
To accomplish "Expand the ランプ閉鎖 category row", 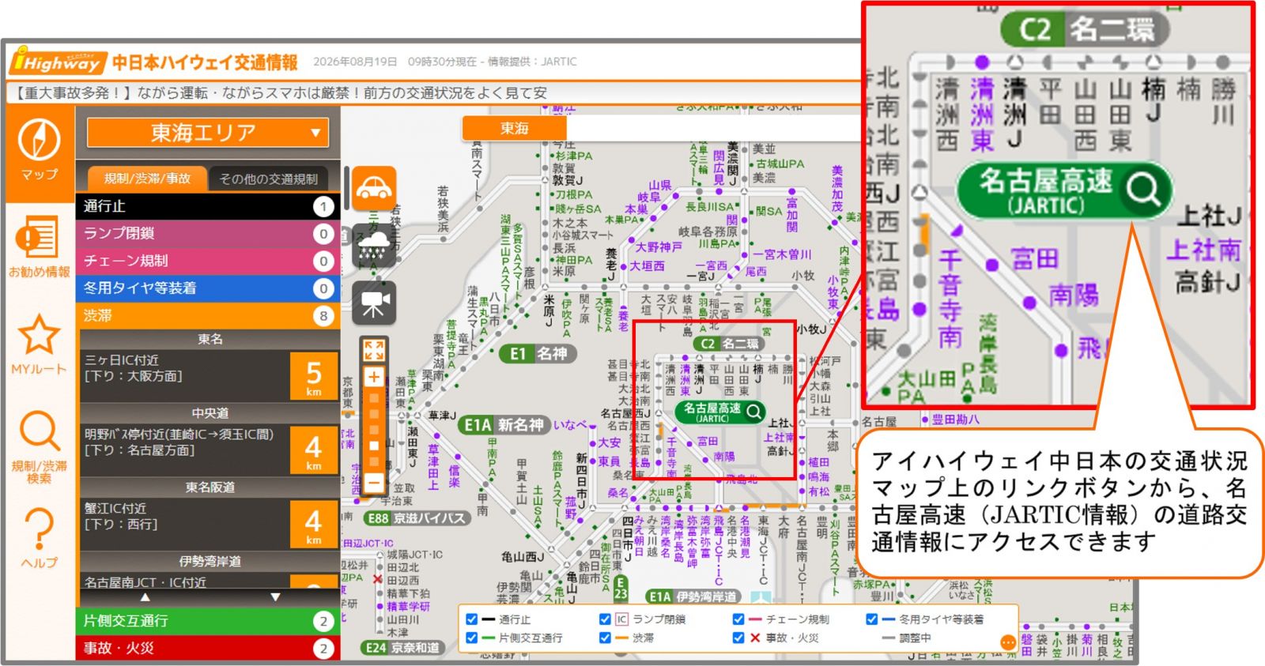I will [208, 234].
